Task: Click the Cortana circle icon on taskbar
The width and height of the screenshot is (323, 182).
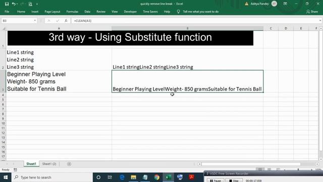Action: 98,177
